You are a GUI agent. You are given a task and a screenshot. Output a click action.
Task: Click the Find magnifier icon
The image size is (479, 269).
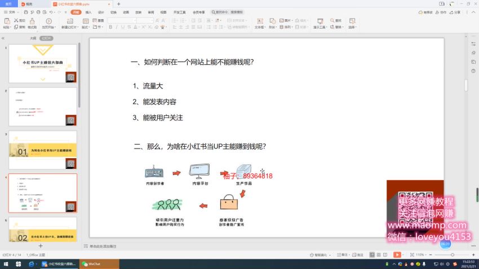pyautogui.click(x=332, y=20)
